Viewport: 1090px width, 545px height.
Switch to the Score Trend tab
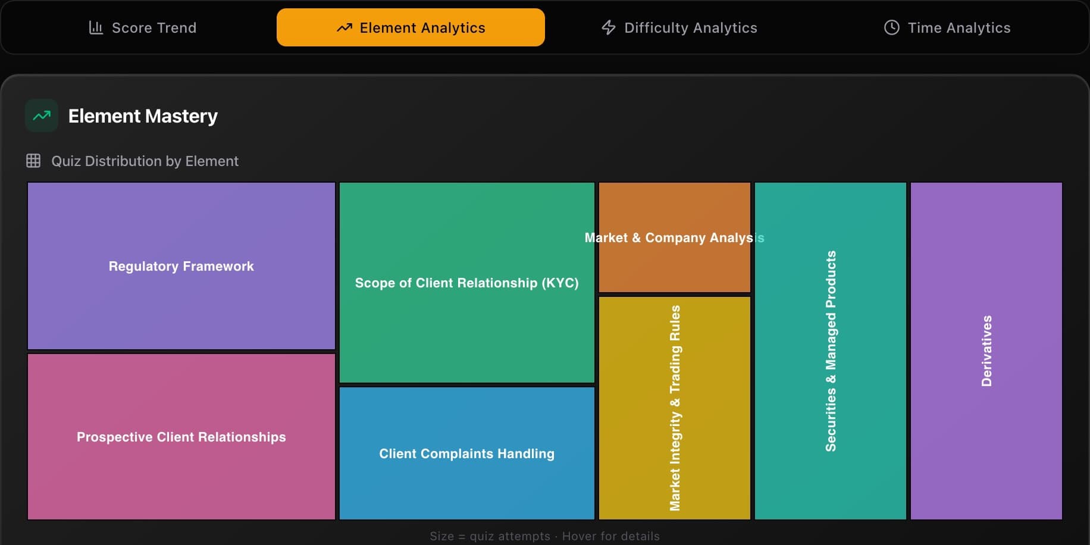(143, 27)
